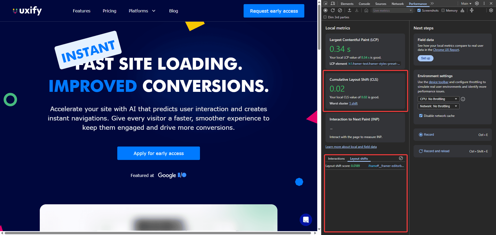Save the current profile via download icon
This screenshot has width=496, height=235.
357,10
